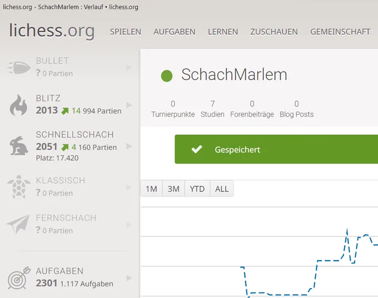Click the Fernschach paper plane icon
The image size is (378, 298).
[x=18, y=224]
